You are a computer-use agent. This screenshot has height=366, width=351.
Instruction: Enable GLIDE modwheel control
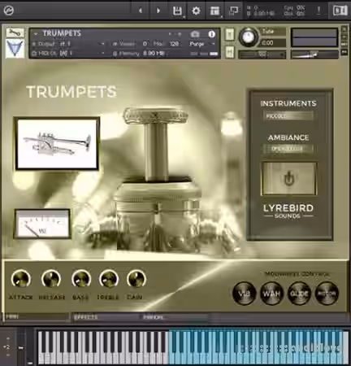click(x=299, y=294)
